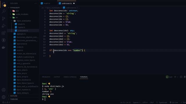Open tipos_boolean.ts file
The height and width of the screenshot is (104, 186).
pos(24,80)
